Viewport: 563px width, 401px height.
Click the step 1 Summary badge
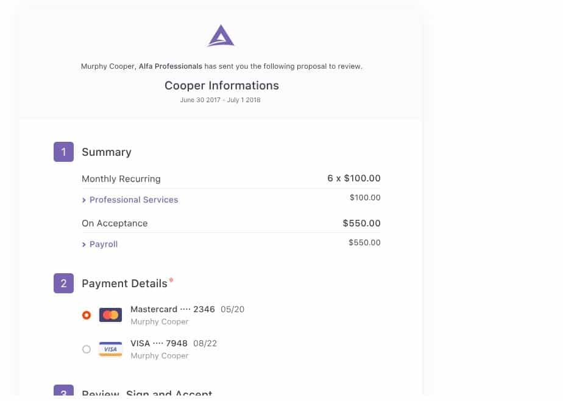click(x=63, y=152)
